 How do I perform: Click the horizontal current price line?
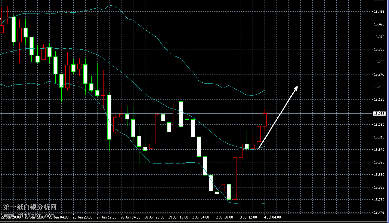[318, 113]
